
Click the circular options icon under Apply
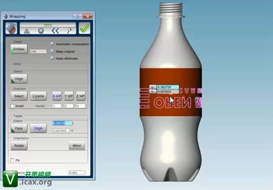pyautogui.click(x=41, y=31)
